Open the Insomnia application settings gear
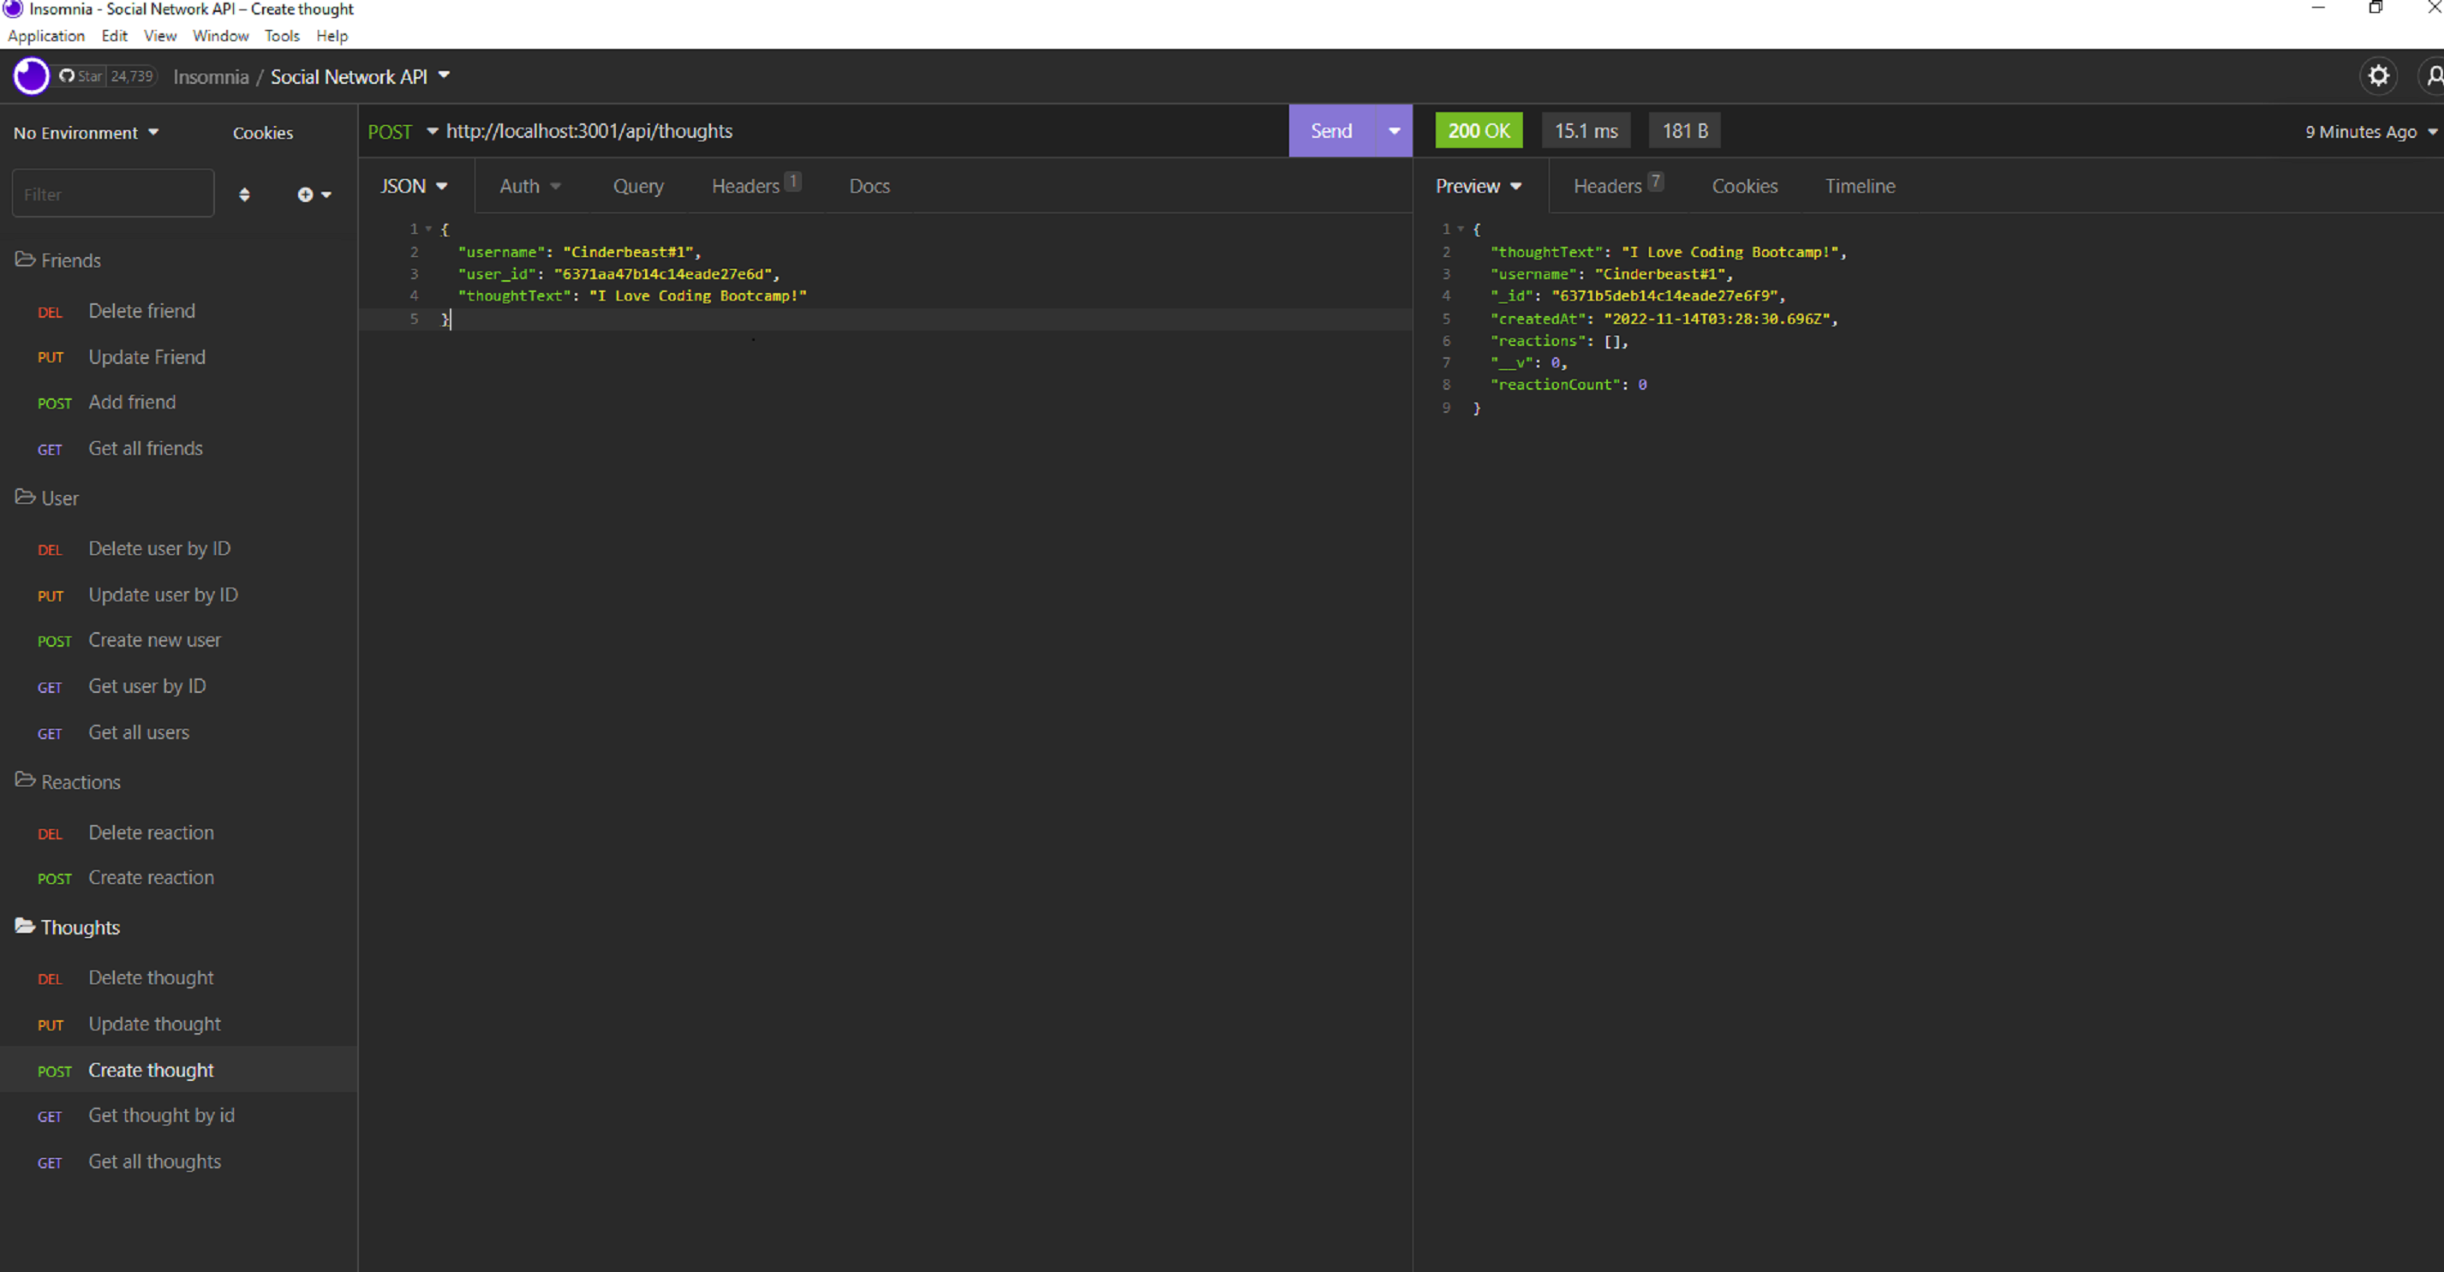 [2379, 76]
